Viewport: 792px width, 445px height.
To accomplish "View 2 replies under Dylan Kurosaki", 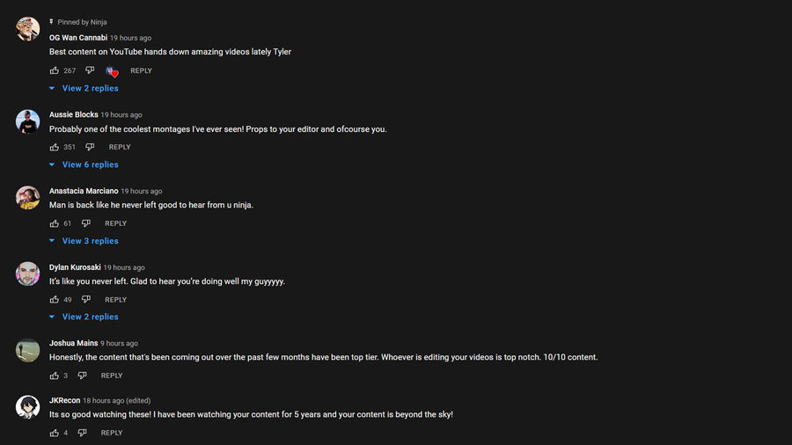I will pyautogui.click(x=90, y=317).
